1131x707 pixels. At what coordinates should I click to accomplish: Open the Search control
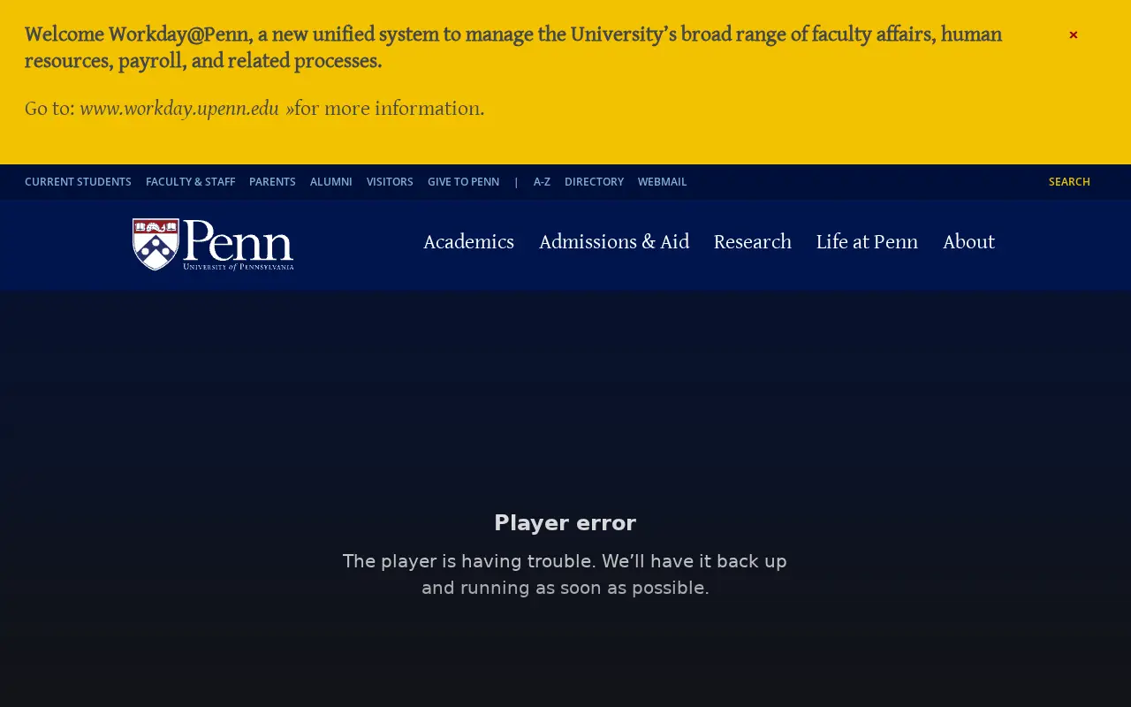click(1069, 182)
